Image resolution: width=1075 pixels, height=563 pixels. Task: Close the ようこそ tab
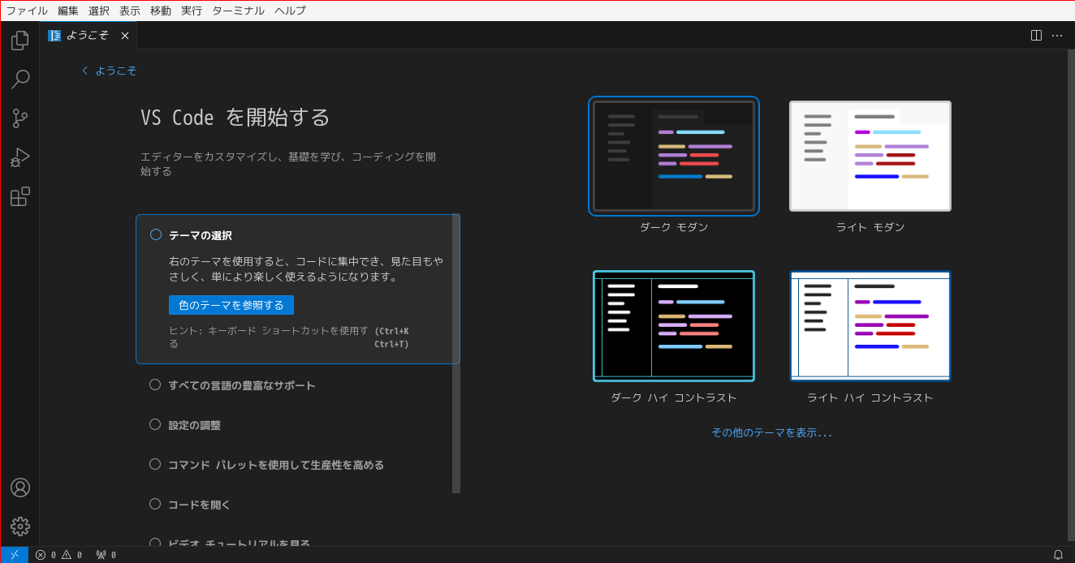125,36
